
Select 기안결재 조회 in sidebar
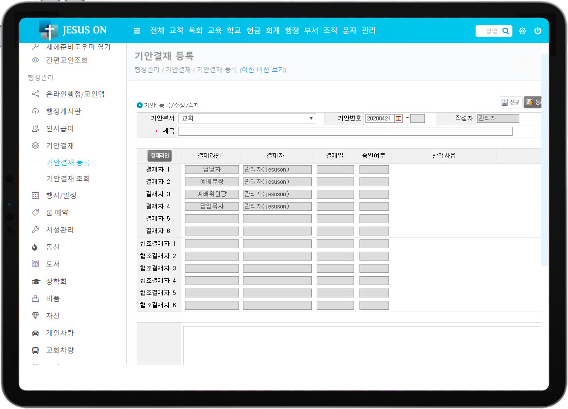click(x=68, y=178)
